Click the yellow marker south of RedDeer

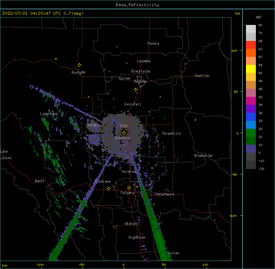(136, 90)
